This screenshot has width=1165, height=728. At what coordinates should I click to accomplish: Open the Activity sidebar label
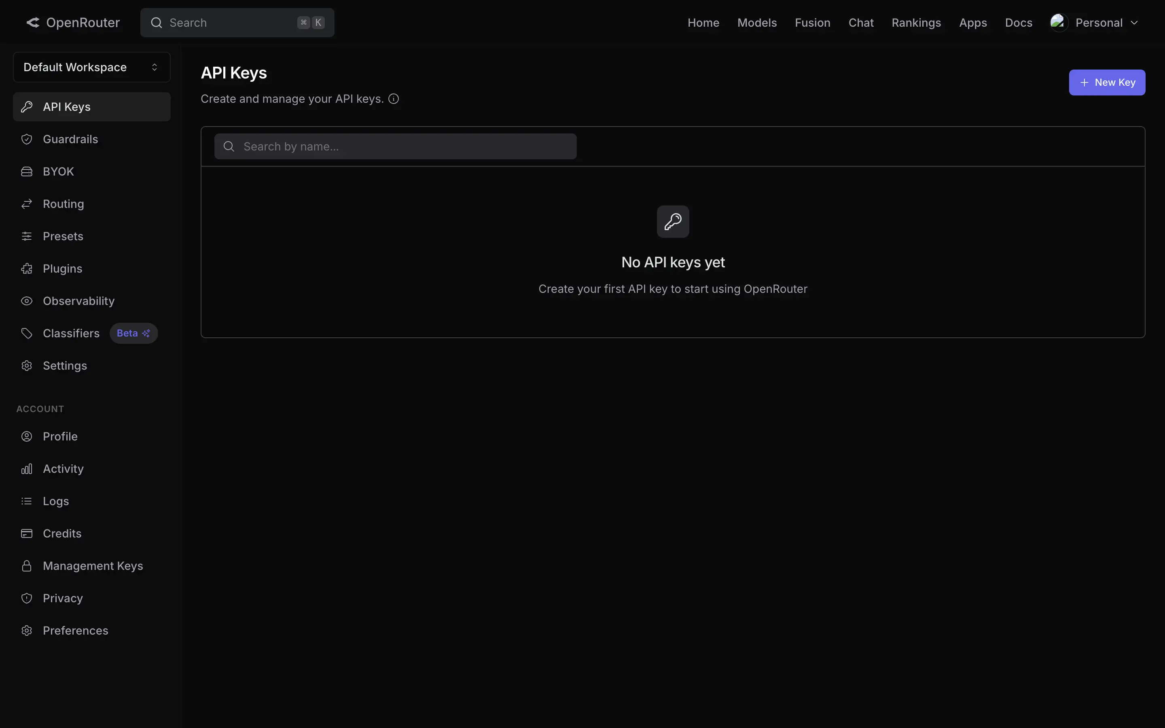click(63, 468)
